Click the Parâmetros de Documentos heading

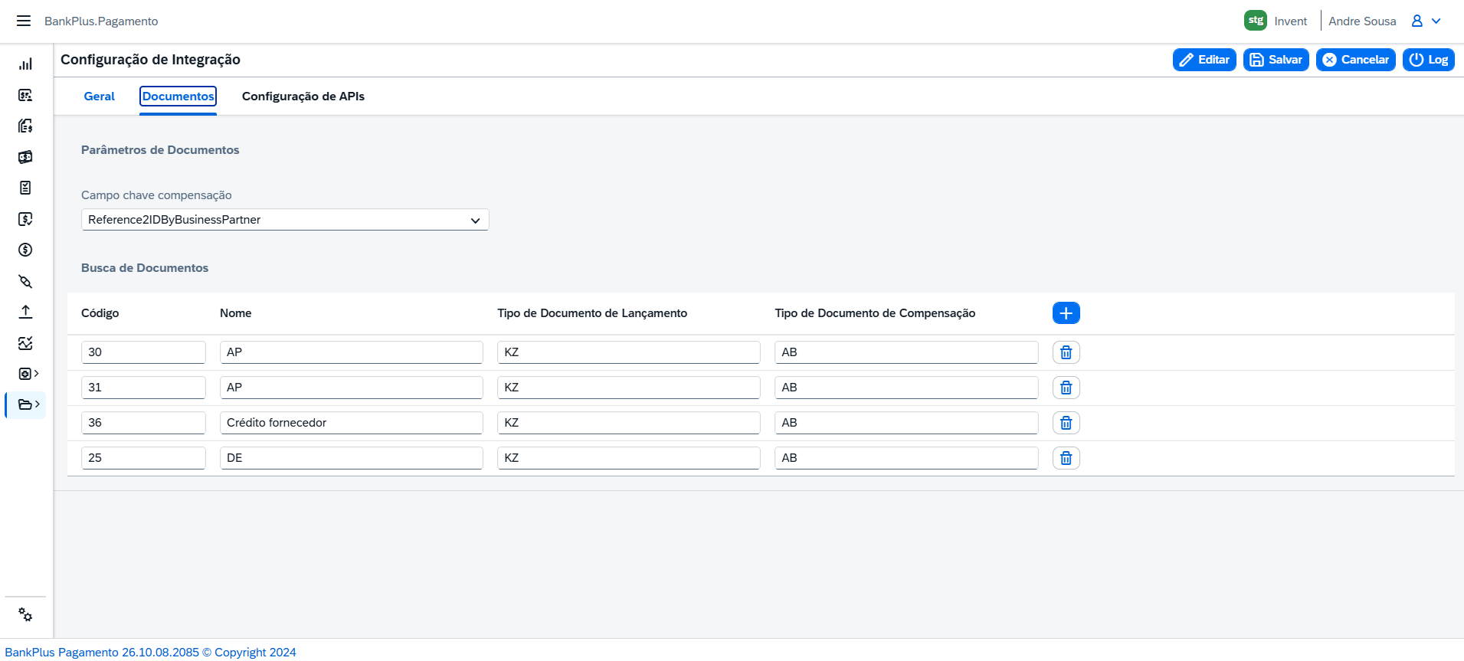[x=160, y=150]
